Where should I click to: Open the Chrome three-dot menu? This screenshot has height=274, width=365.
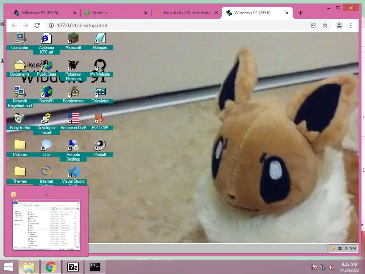click(351, 25)
